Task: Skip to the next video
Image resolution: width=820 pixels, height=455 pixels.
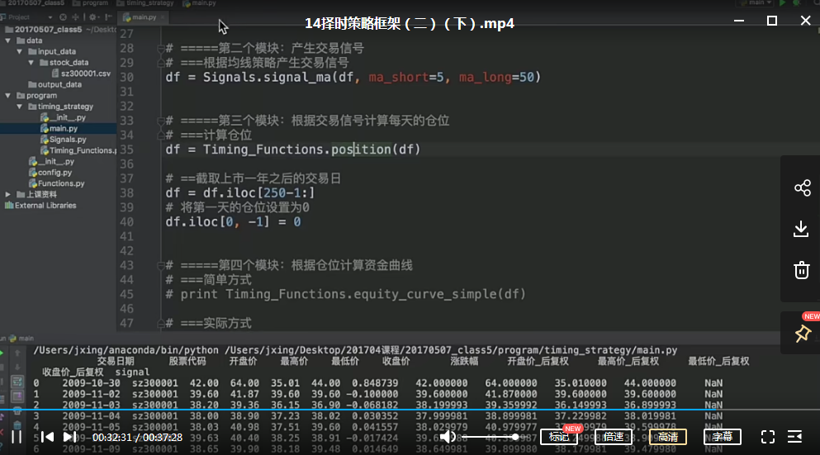Action: (x=69, y=437)
